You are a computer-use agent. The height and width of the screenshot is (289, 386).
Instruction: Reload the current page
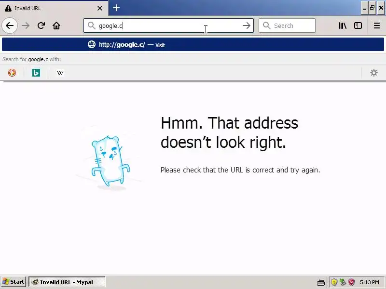point(41,26)
